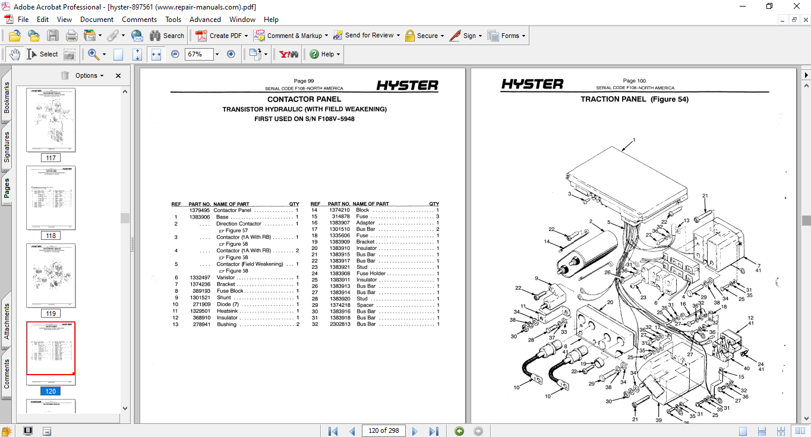The image size is (811, 437).
Task: Click zoom out minus button
Action: point(175,54)
